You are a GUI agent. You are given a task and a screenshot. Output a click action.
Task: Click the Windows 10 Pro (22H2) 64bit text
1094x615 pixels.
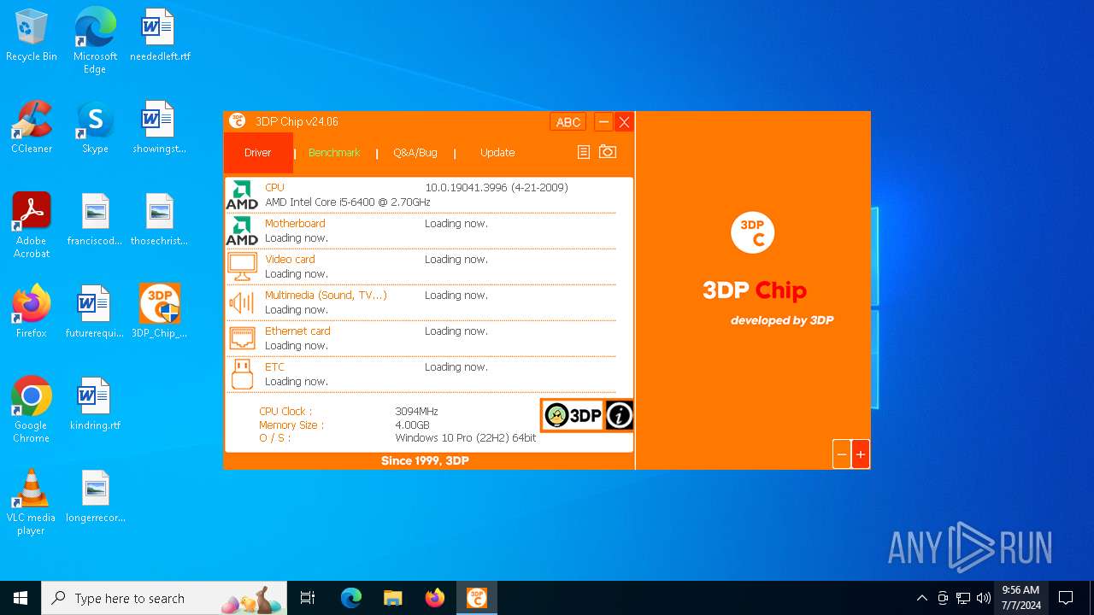[466, 438]
